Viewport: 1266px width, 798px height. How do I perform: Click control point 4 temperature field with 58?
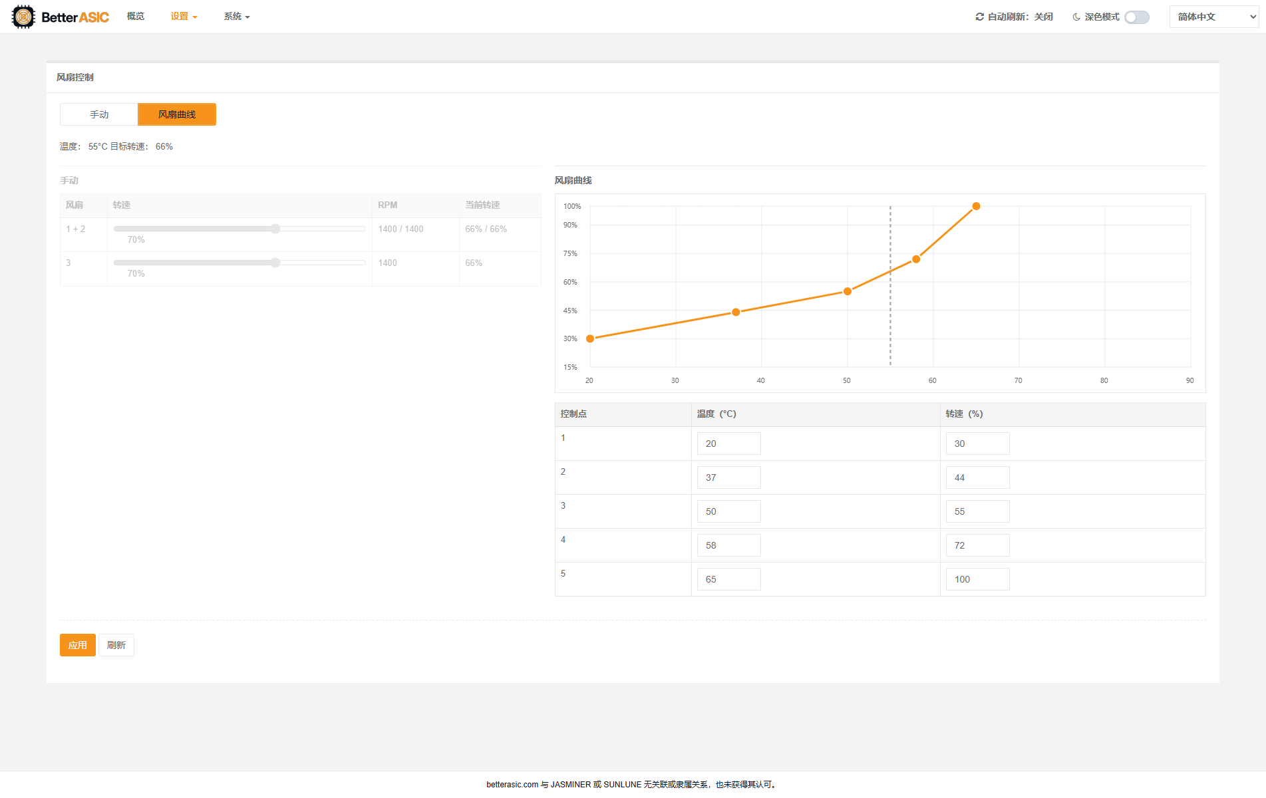click(728, 545)
